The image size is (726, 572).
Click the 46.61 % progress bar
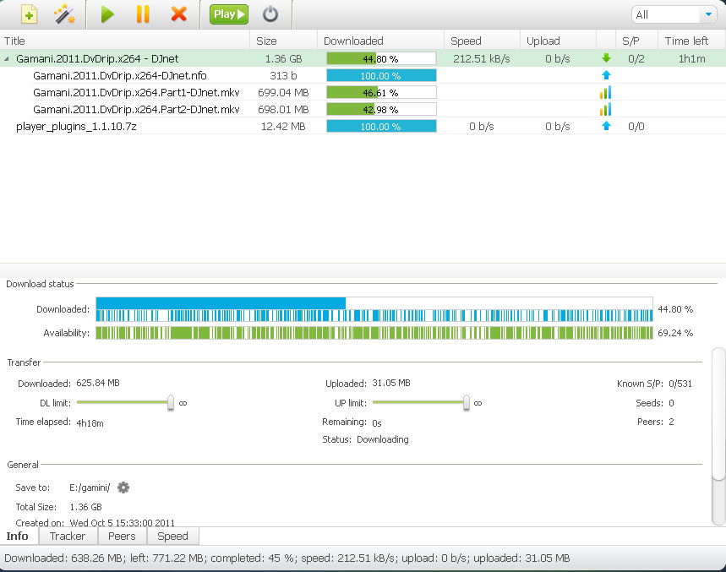tap(381, 93)
